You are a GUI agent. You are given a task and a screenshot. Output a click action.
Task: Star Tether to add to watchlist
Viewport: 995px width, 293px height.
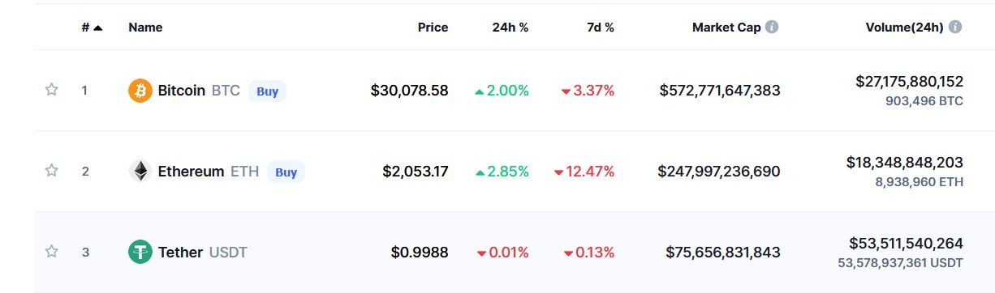(51, 252)
